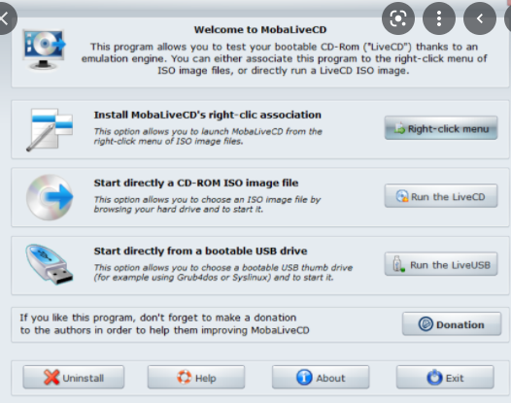
Task: Click the 'Welcome to MobaLiveCD' title text
Action: coord(260,30)
